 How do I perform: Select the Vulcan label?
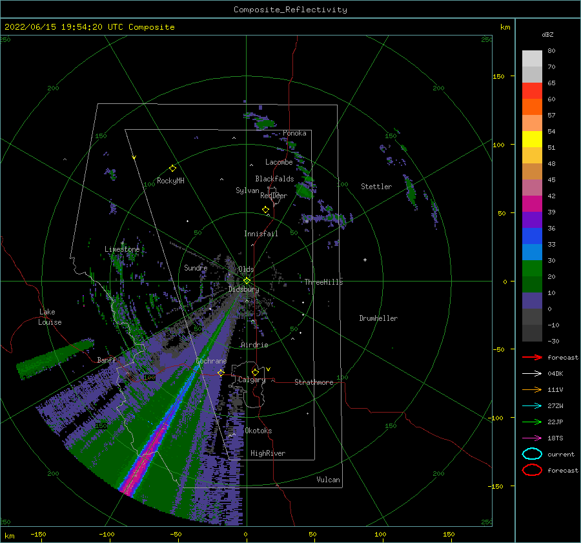pos(328,480)
